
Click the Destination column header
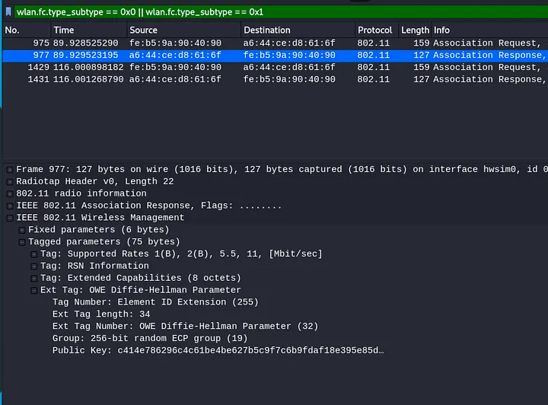tap(267, 30)
